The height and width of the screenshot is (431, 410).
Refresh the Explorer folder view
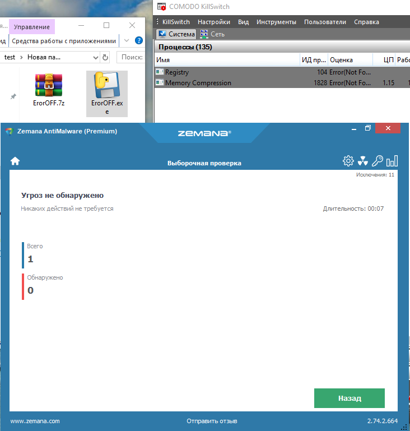click(105, 57)
